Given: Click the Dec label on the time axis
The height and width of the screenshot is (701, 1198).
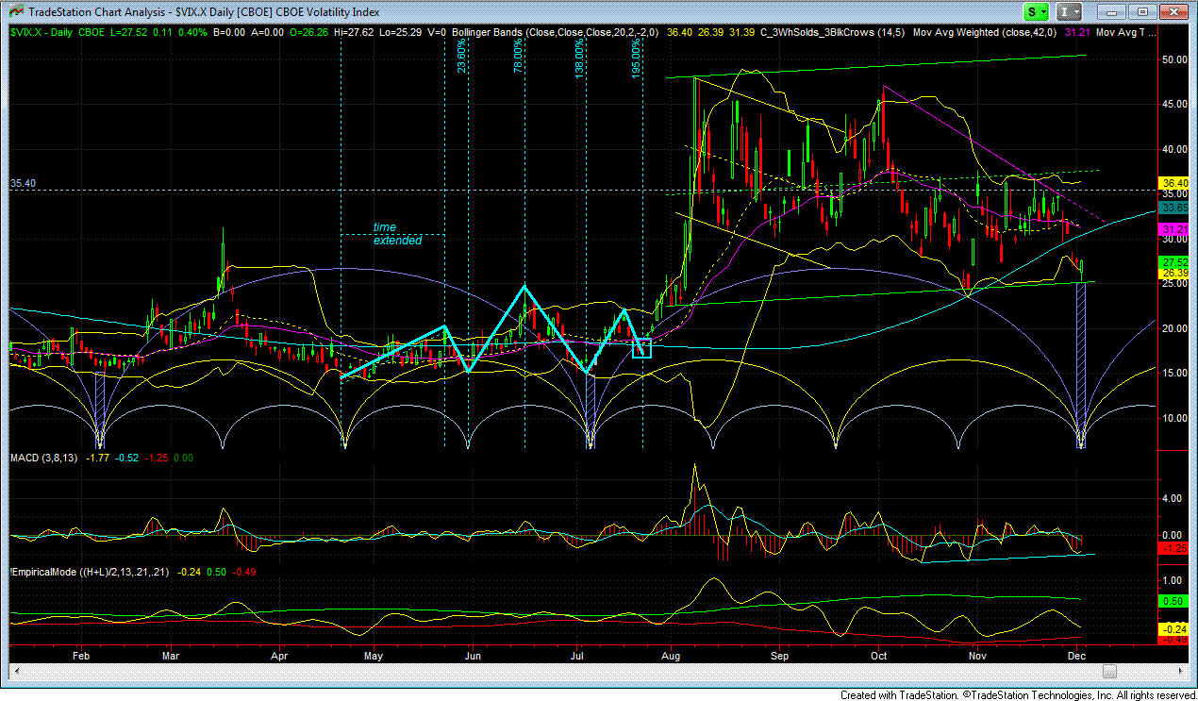Looking at the screenshot, I should pos(1078,655).
